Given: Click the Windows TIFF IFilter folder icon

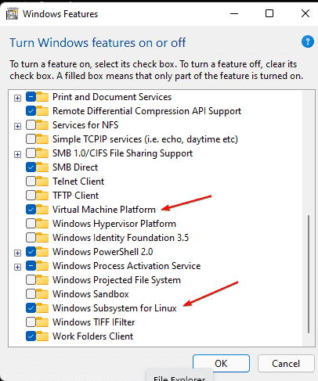Looking at the screenshot, I should coord(42,322).
